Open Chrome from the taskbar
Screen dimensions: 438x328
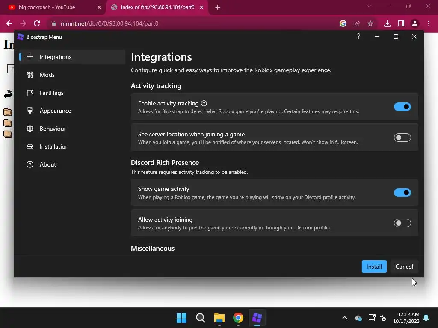(238, 318)
